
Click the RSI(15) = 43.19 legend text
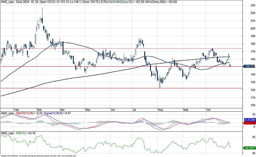pos(26,133)
